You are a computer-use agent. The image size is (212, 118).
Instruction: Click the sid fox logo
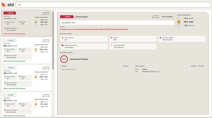tap(4, 5)
